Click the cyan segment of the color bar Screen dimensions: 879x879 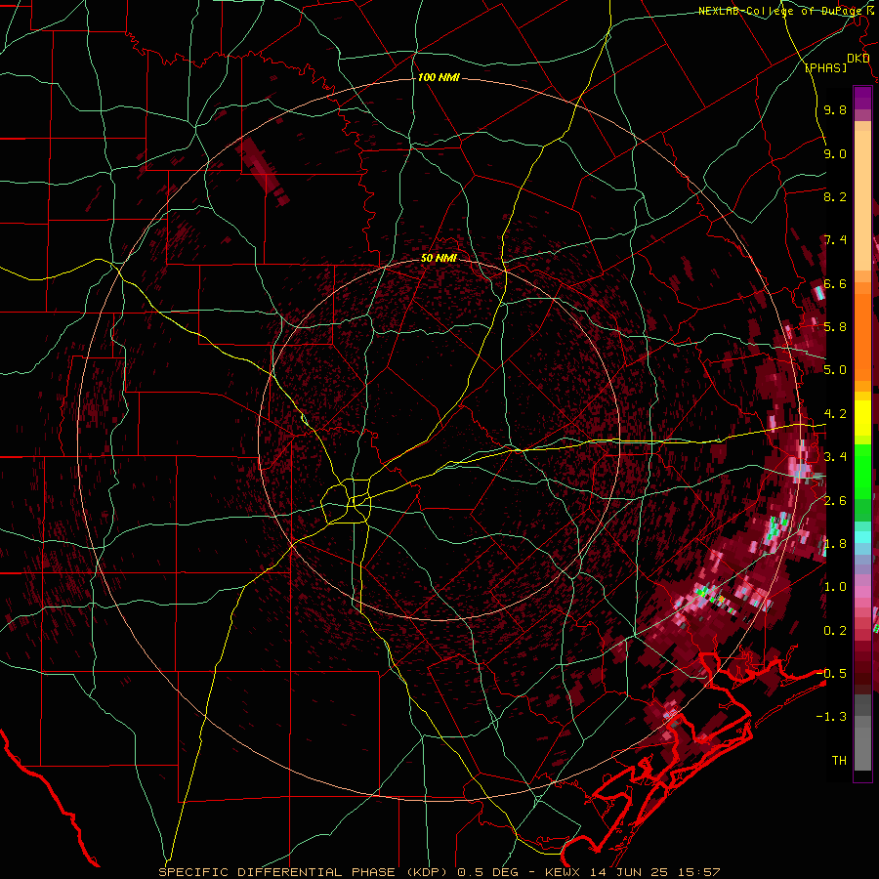(x=862, y=537)
